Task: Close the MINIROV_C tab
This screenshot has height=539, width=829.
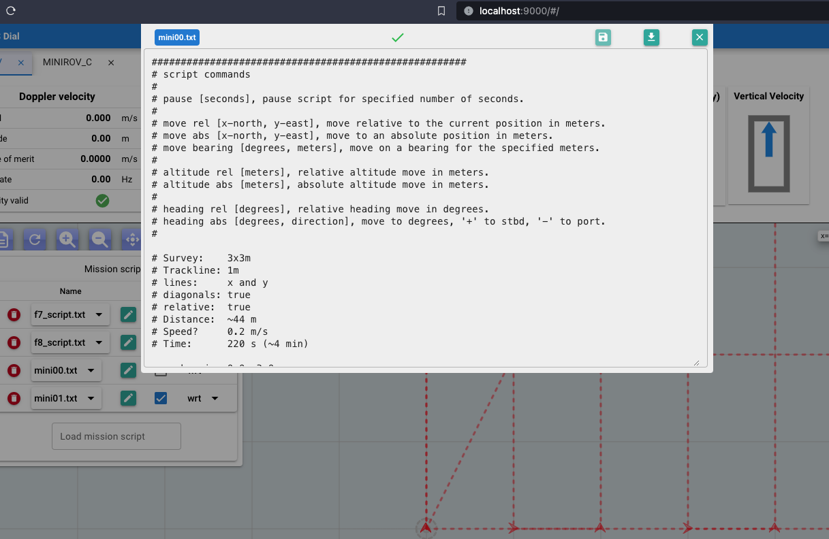Action: (x=111, y=63)
